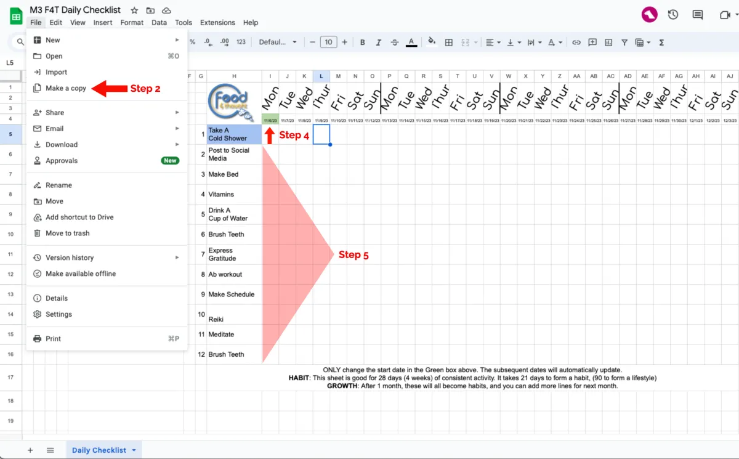Click the merge cells icon
739x459 pixels.
[x=465, y=42]
